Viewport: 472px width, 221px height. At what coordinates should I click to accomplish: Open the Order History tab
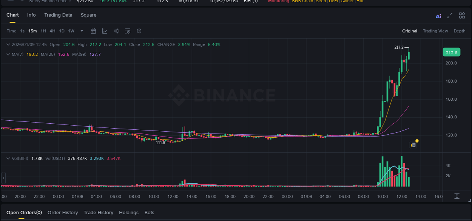pos(63,212)
